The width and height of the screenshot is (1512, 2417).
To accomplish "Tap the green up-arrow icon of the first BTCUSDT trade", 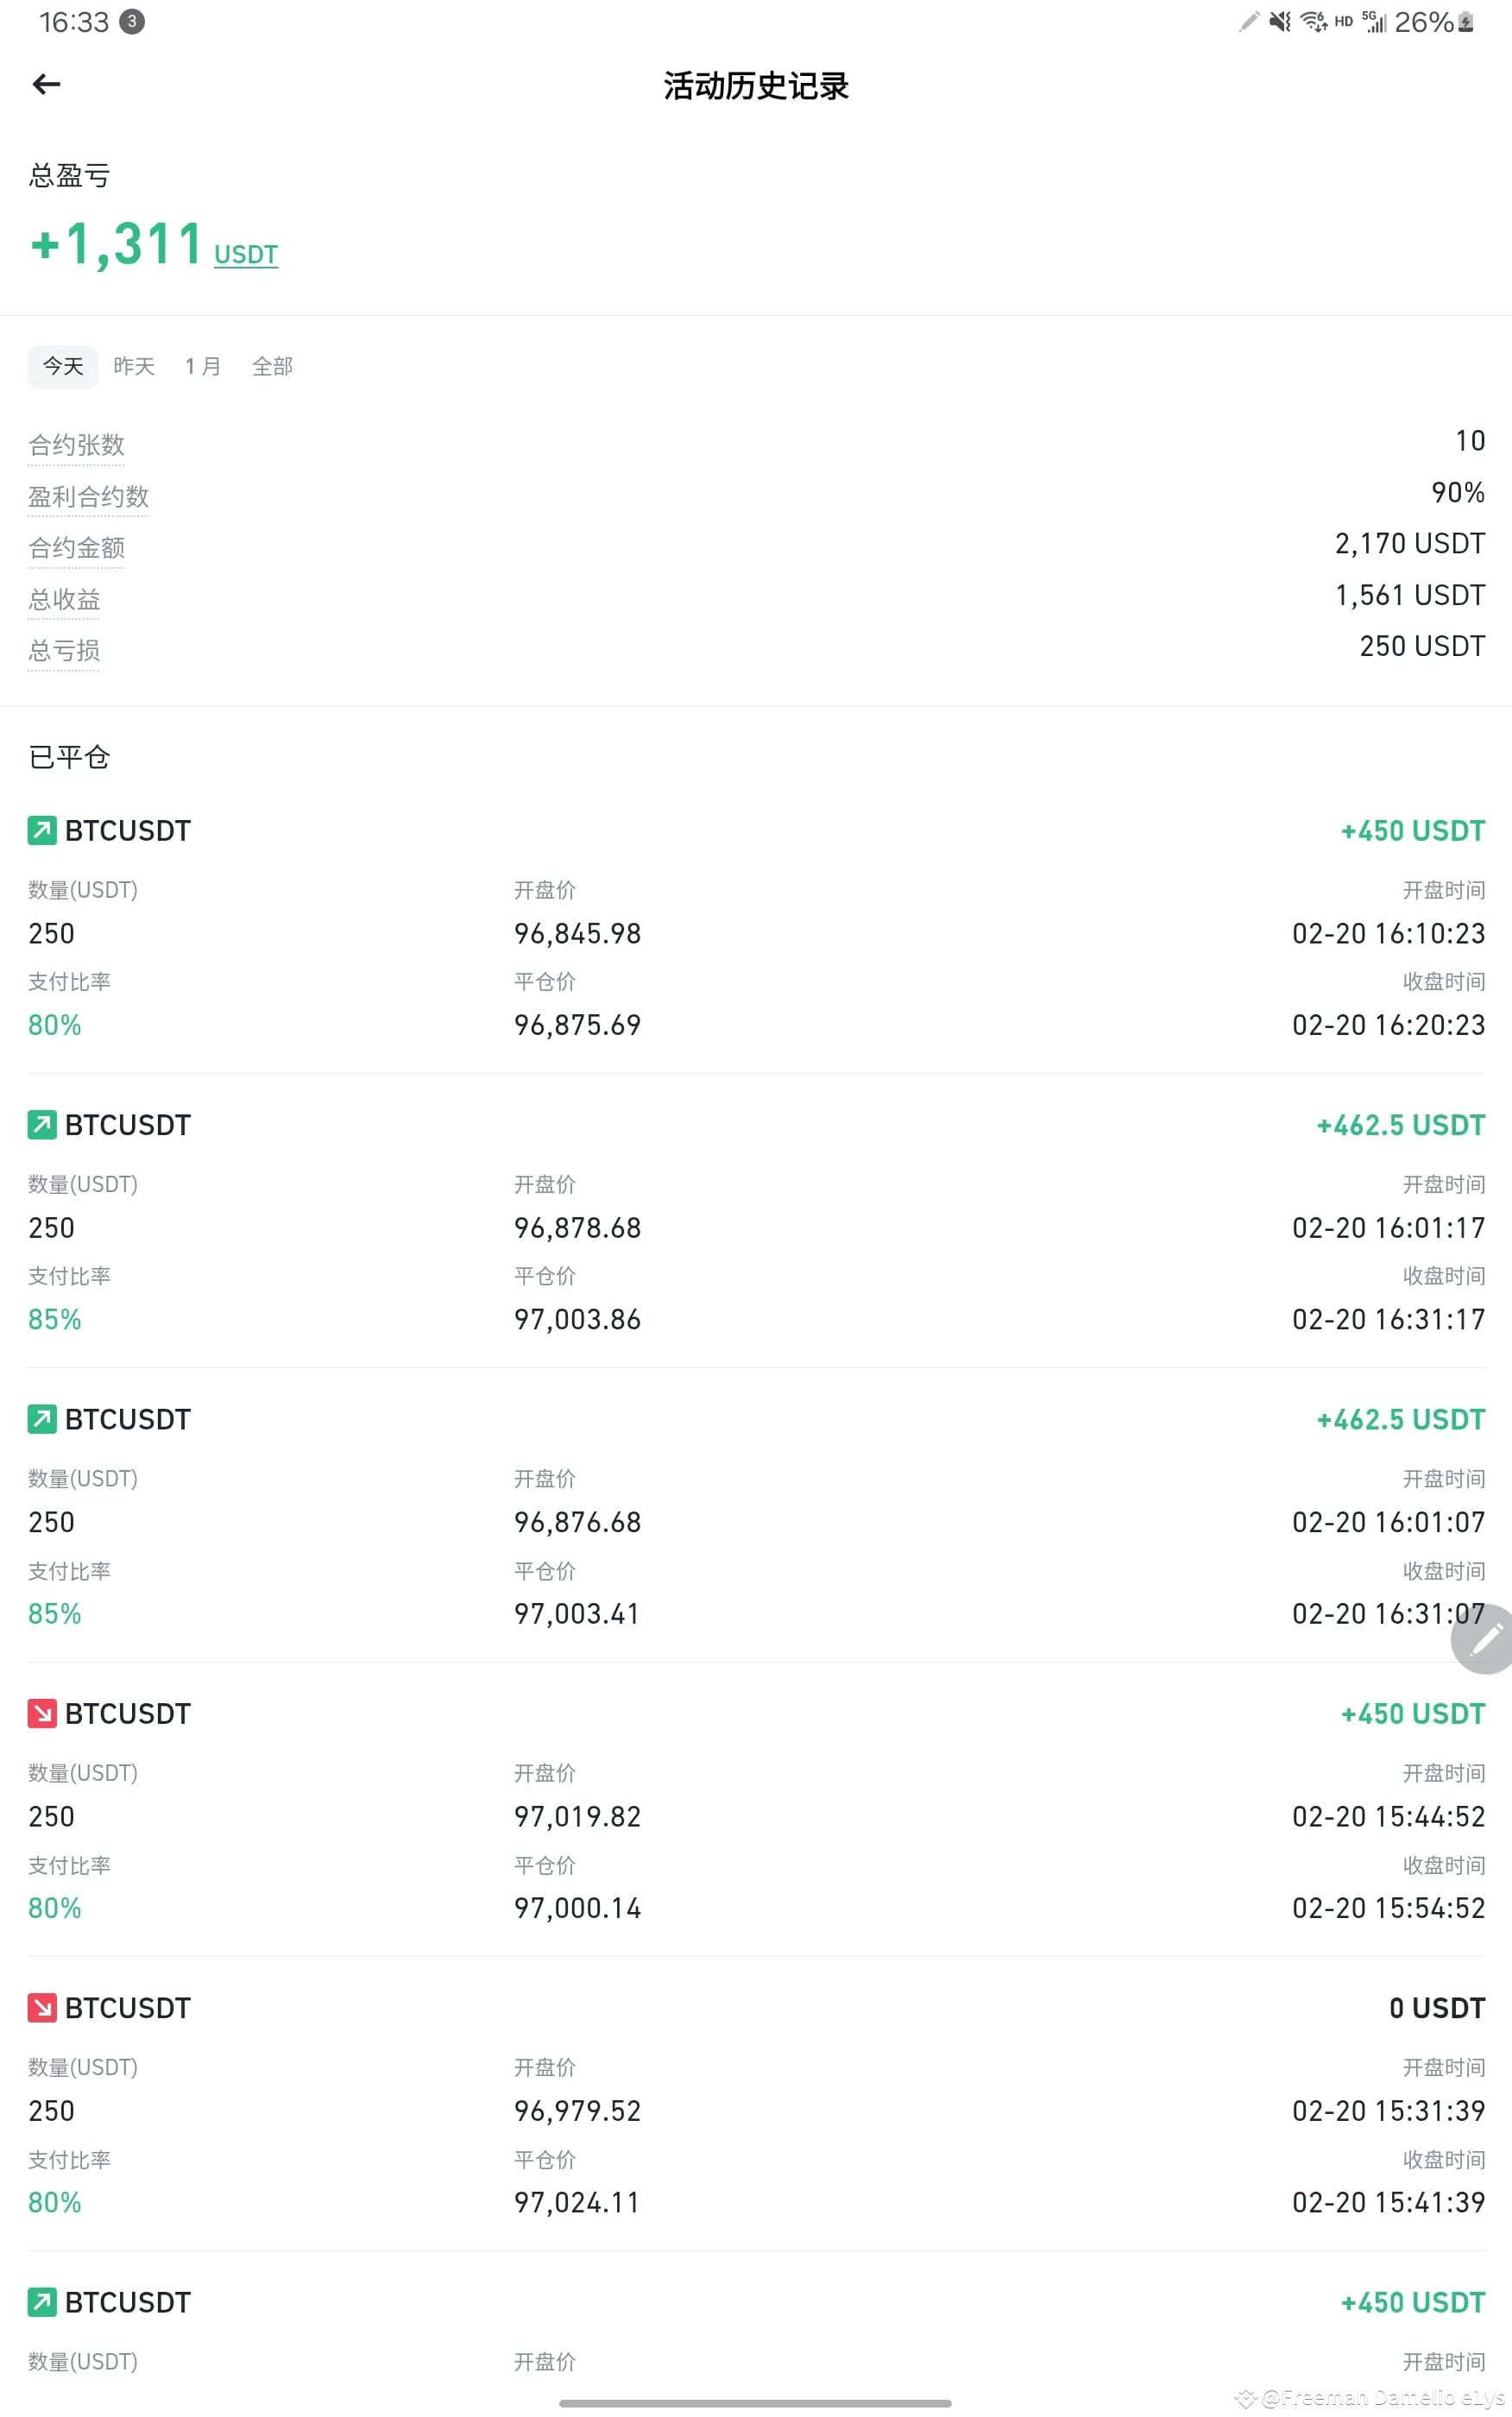I will click(x=42, y=830).
